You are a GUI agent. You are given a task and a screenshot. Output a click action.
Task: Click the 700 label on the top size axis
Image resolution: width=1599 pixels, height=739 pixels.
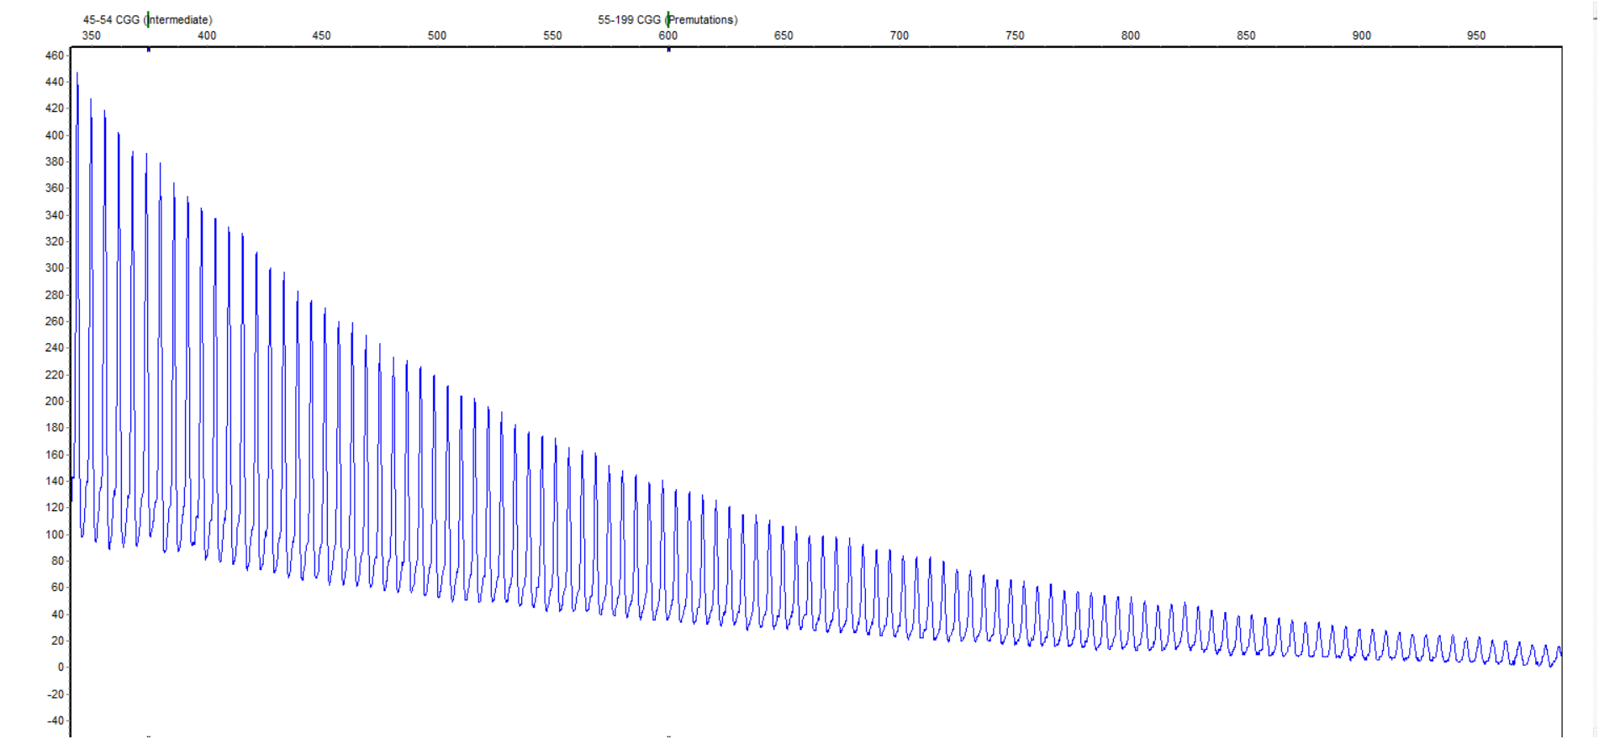coord(900,35)
